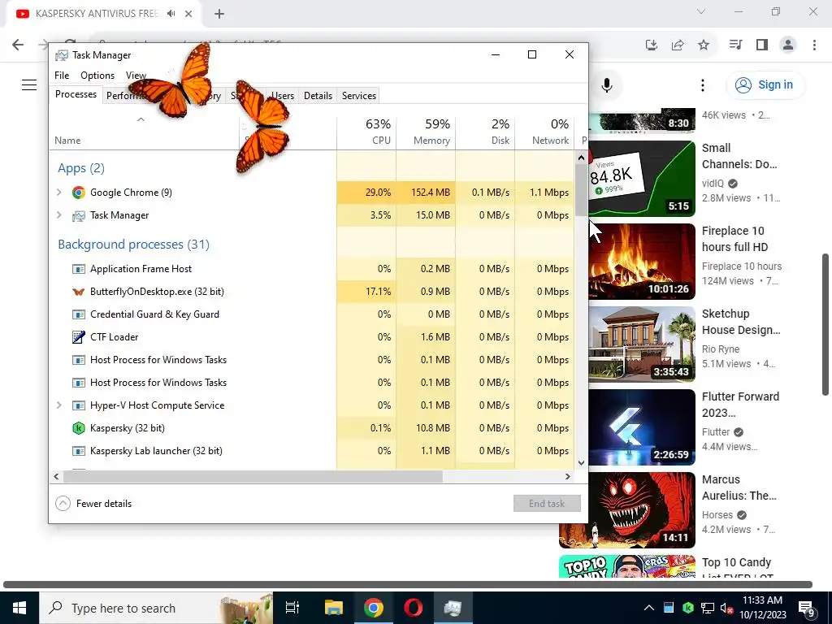Close the Kaspersky Antivirus YouTube tab
The width and height of the screenshot is (832, 624).
click(188, 14)
